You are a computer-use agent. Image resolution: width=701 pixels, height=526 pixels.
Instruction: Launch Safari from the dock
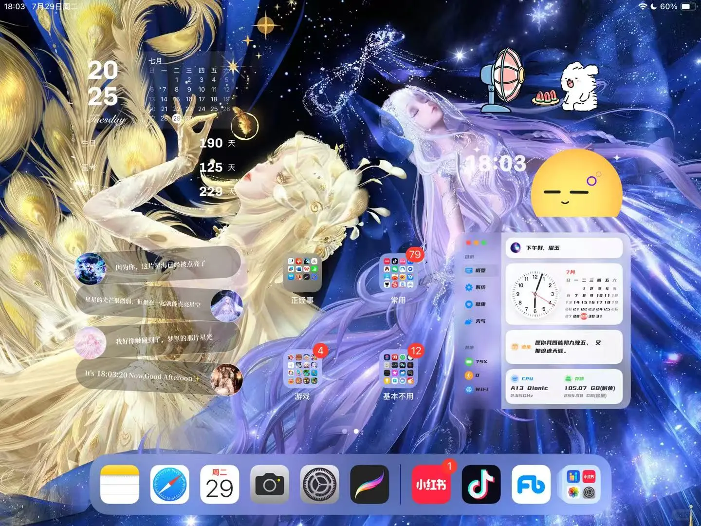[x=169, y=484]
